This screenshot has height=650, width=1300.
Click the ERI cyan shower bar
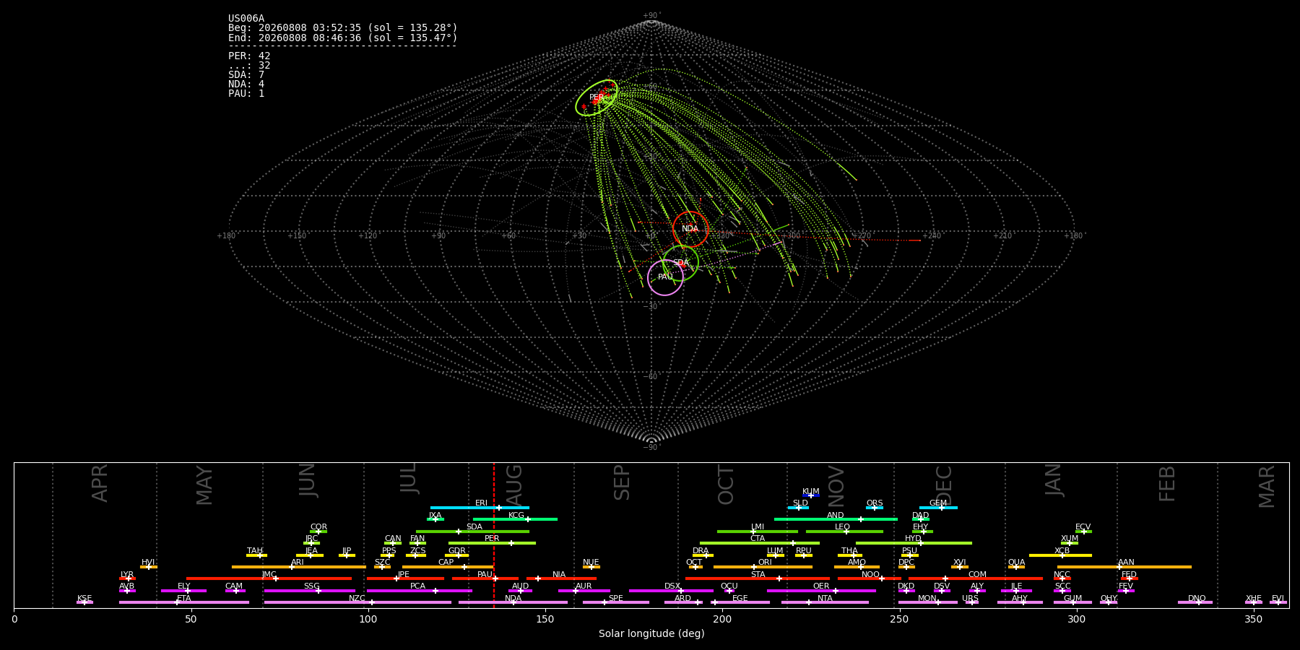point(480,508)
